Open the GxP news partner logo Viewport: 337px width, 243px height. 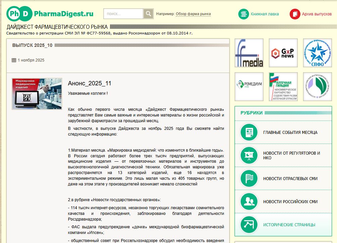[x=283, y=53]
